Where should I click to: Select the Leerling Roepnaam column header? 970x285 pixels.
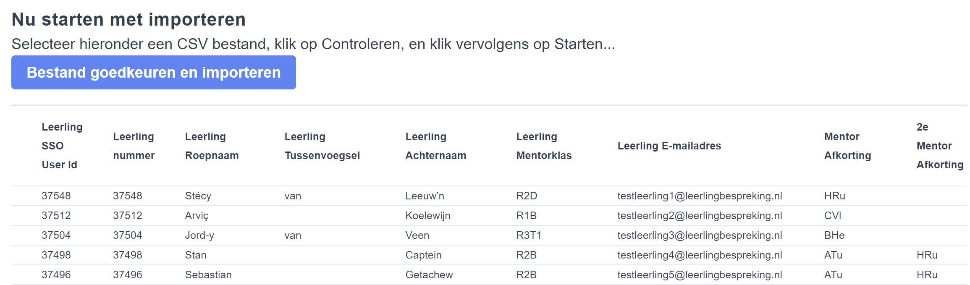[x=212, y=146]
